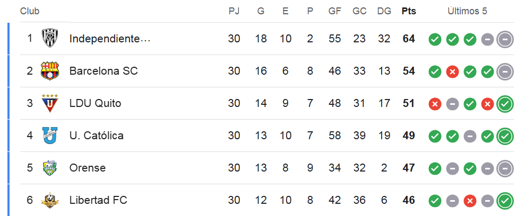Click the Barcelona SC crest icon
The image size is (525, 216).
(50, 71)
